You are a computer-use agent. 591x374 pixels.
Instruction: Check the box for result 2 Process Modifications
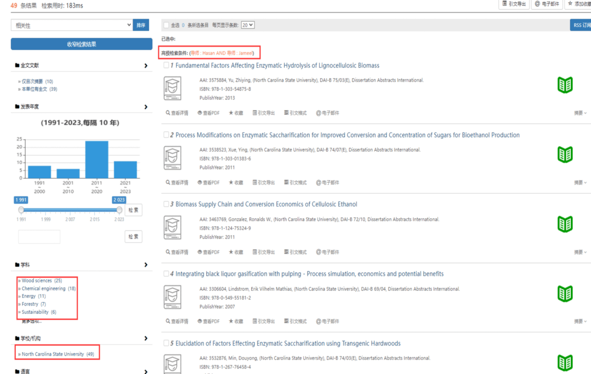pyautogui.click(x=166, y=135)
